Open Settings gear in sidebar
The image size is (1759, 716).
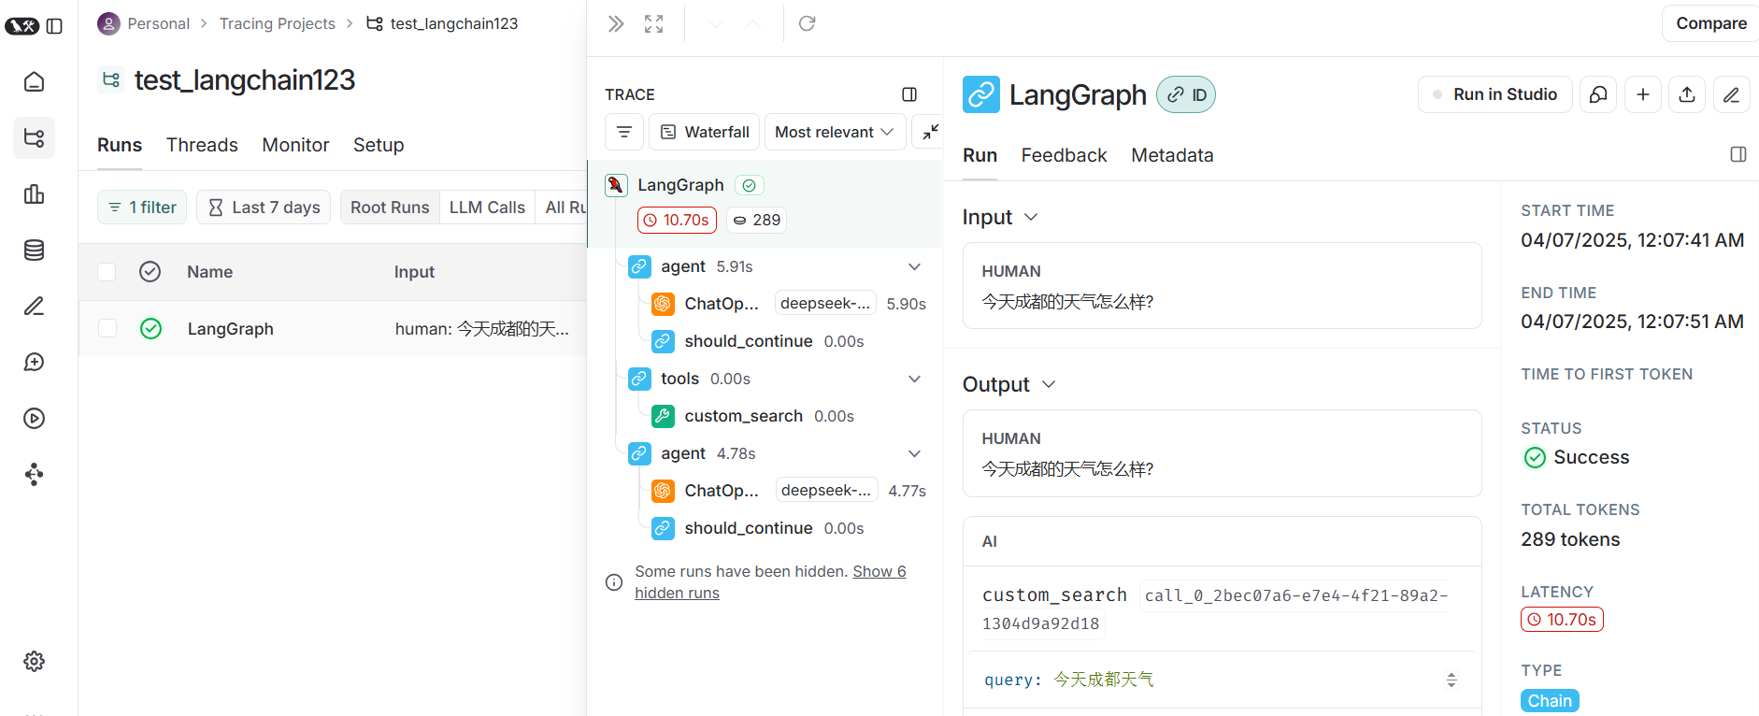pos(35,662)
